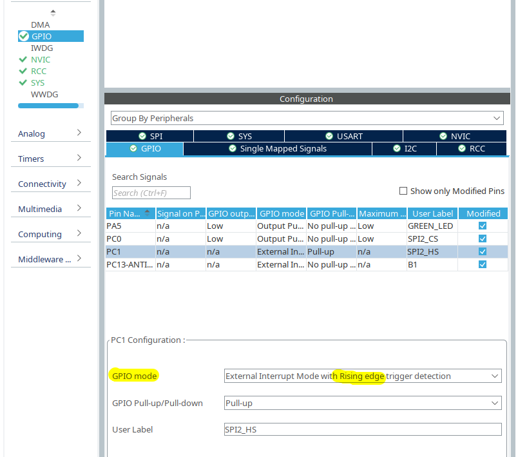
Task: Enable Show only Modified Pins checkbox
Action: pos(403,191)
